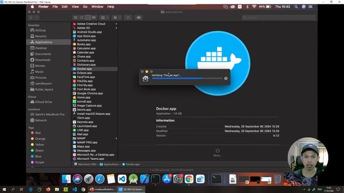Open Android Studio from the Dock

[x=133, y=179]
